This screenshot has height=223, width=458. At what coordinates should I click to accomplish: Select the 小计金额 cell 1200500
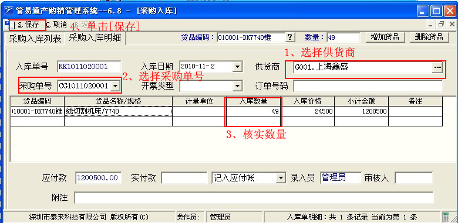pyautogui.click(x=362, y=111)
